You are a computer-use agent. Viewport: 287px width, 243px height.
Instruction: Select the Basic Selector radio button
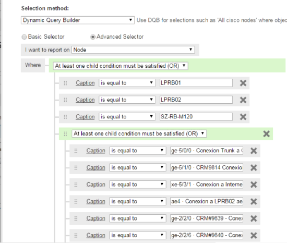(x=24, y=37)
